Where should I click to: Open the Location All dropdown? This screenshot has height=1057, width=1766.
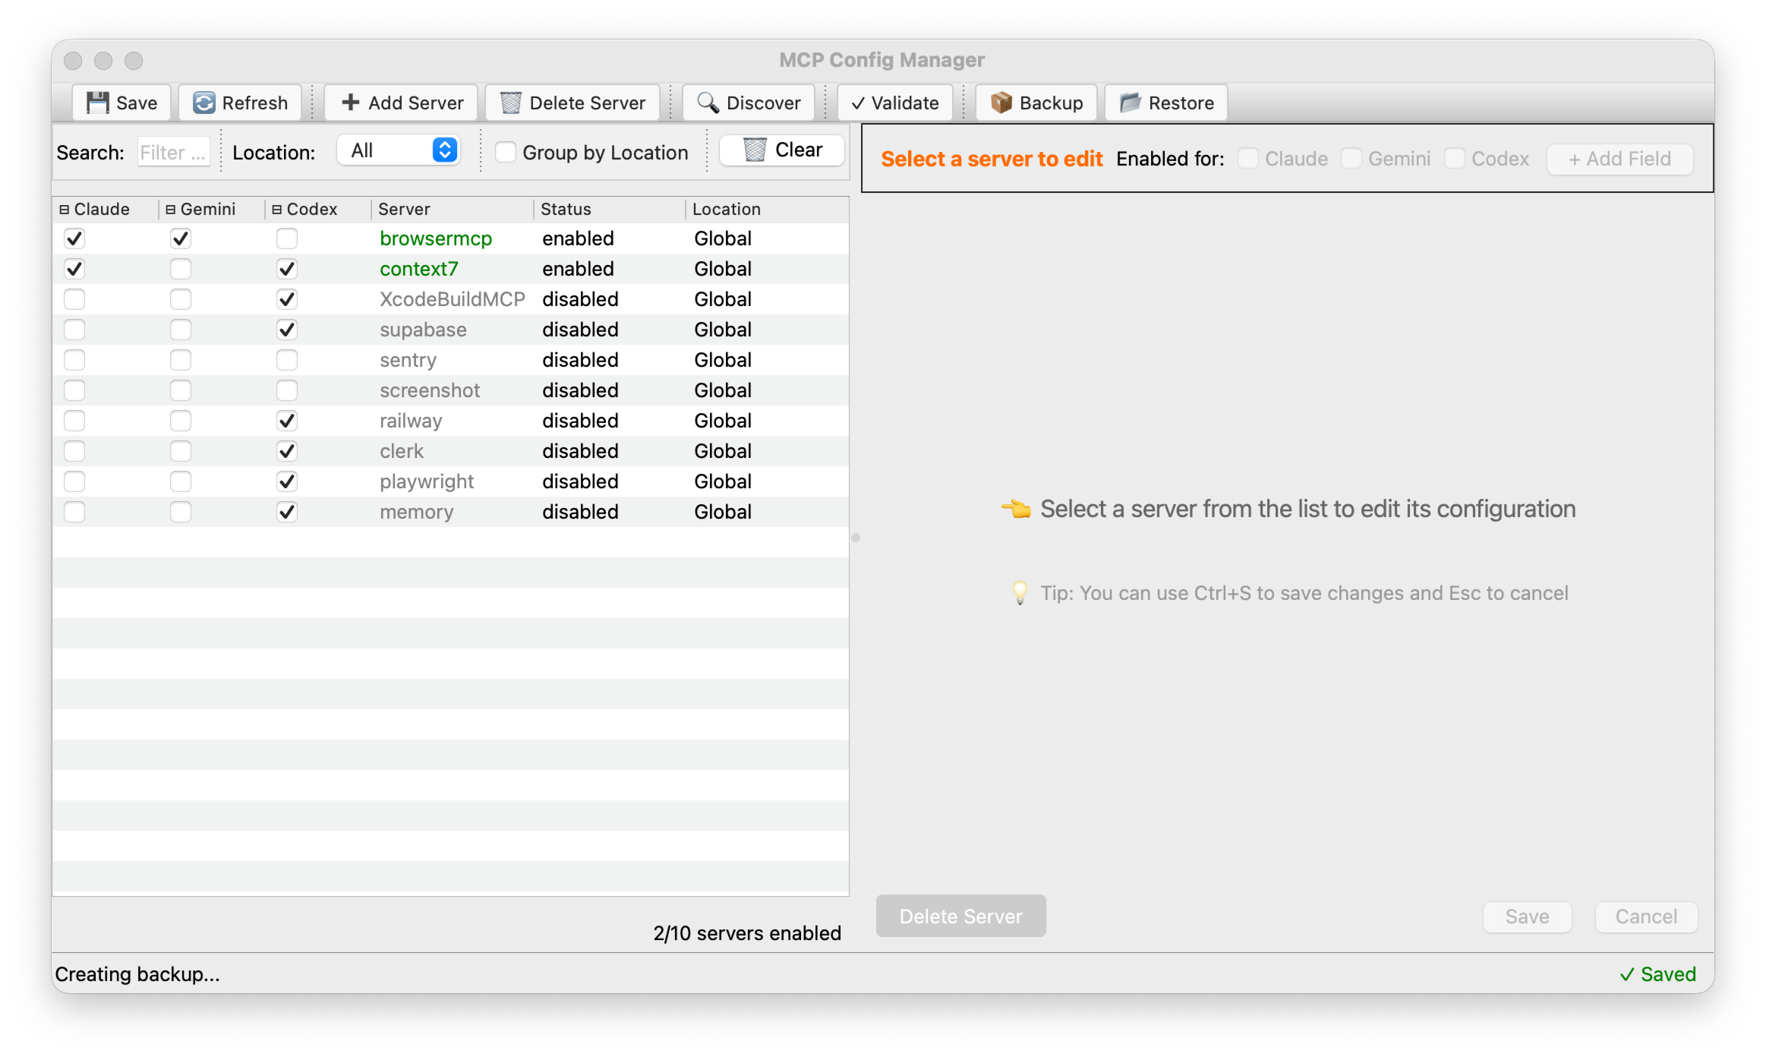coord(399,150)
